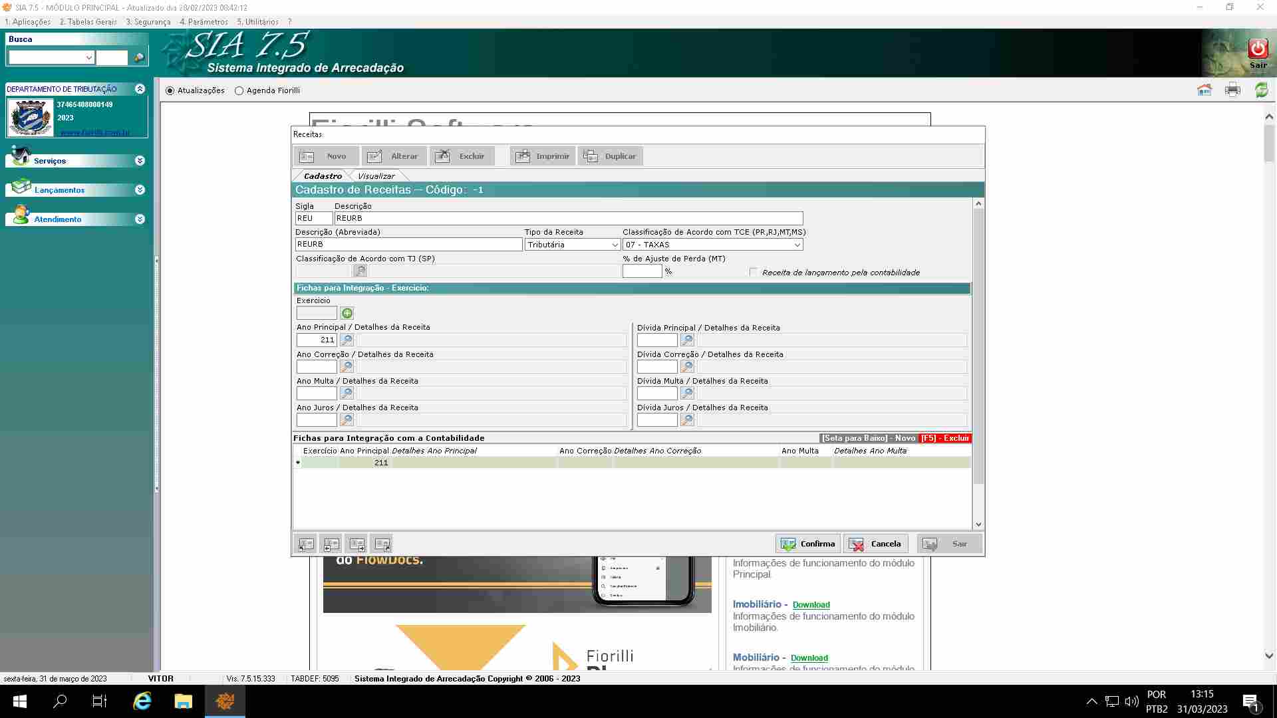Click the green add Exercício plus icon

pos(347,313)
